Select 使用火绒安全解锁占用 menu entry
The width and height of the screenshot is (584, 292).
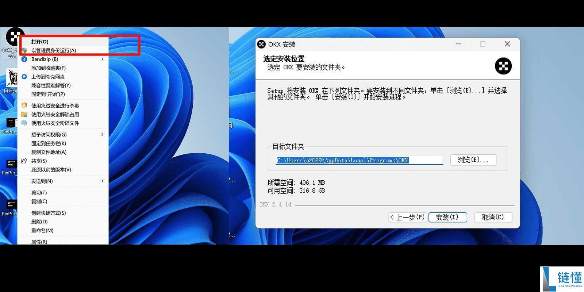pyautogui.click(x=55, y=114)
